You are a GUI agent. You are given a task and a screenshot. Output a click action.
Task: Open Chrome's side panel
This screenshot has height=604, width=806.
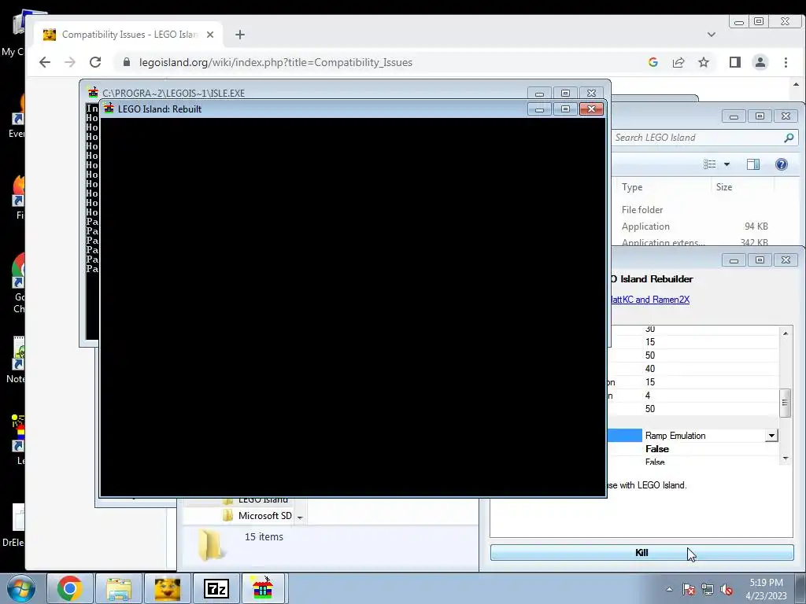pyautogui.click(x=735, y=62)
